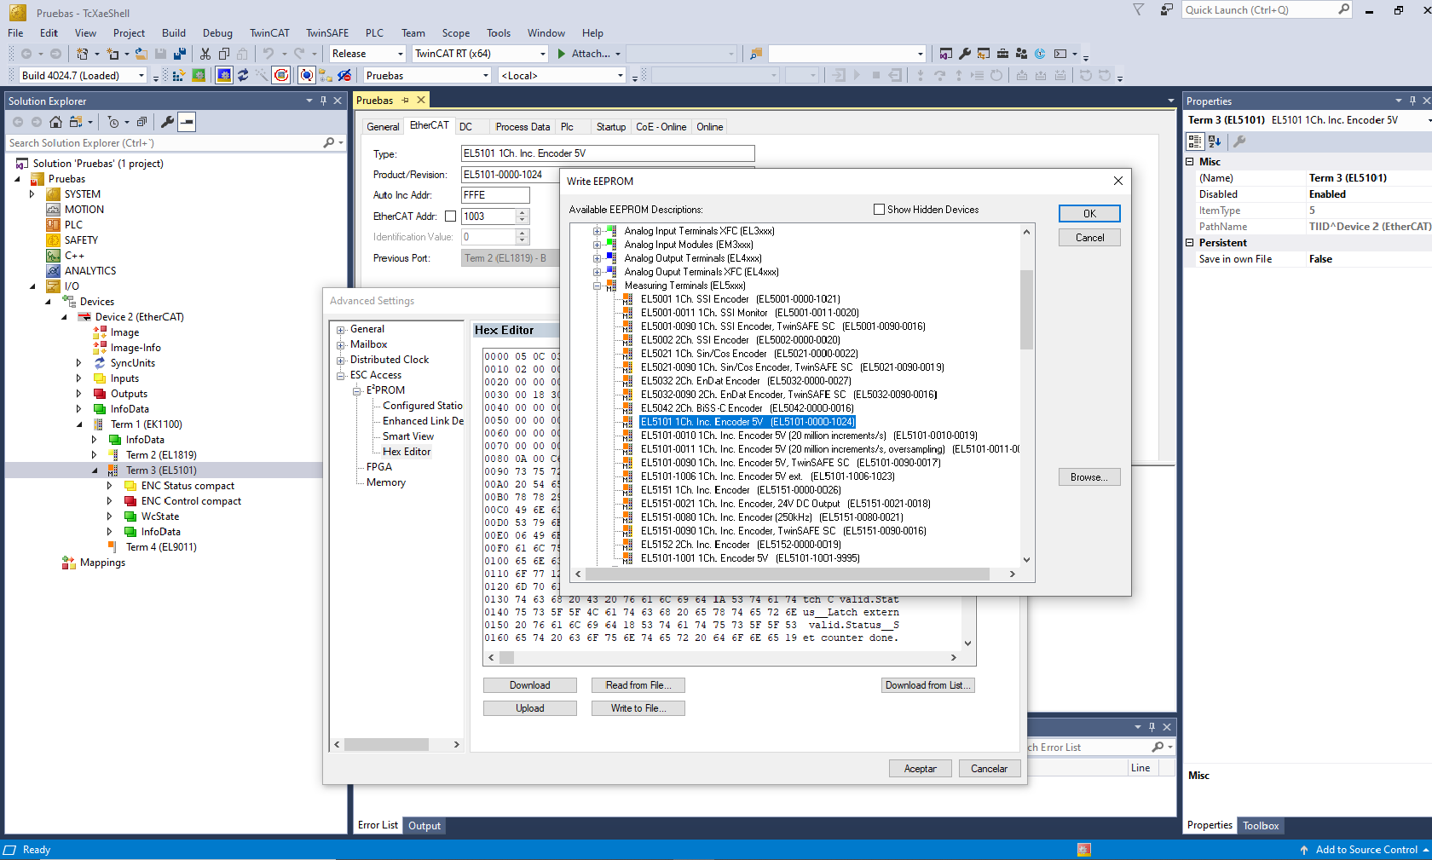Click the New Project toolbar icon
The width and height of the screenshot is (1432, 860).
click(83, 54)
